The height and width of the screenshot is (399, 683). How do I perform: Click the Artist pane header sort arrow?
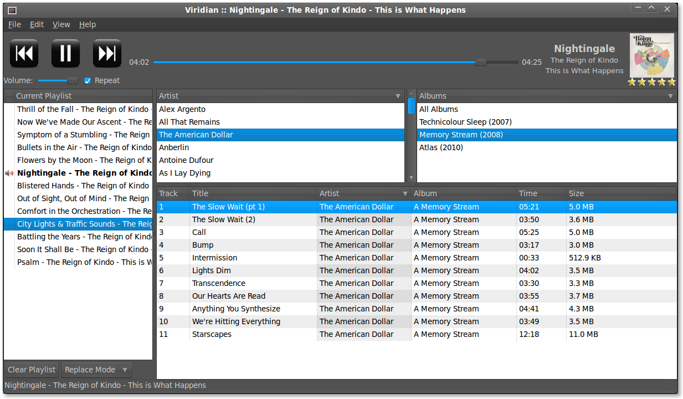(x=398, y=96)
